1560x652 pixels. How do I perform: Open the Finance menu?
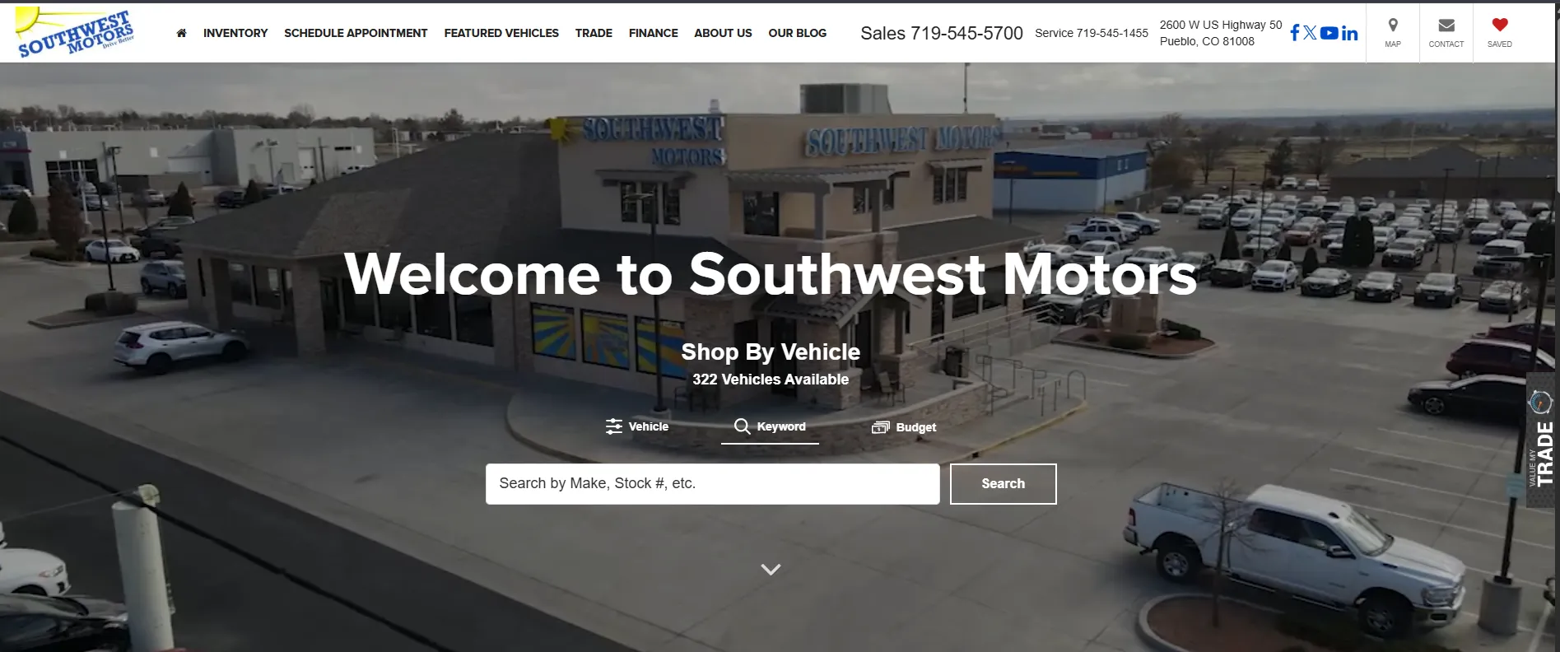click(654, 33)
